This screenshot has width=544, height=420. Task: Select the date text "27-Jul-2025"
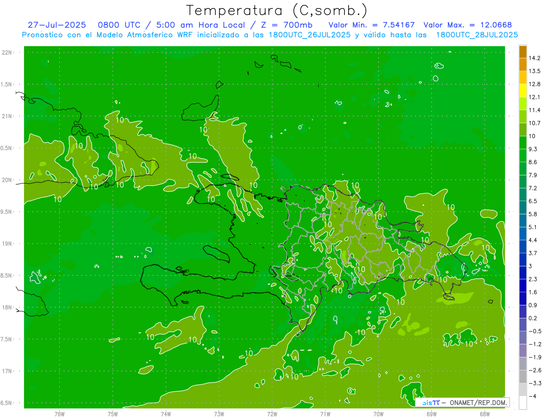(57, 25)
